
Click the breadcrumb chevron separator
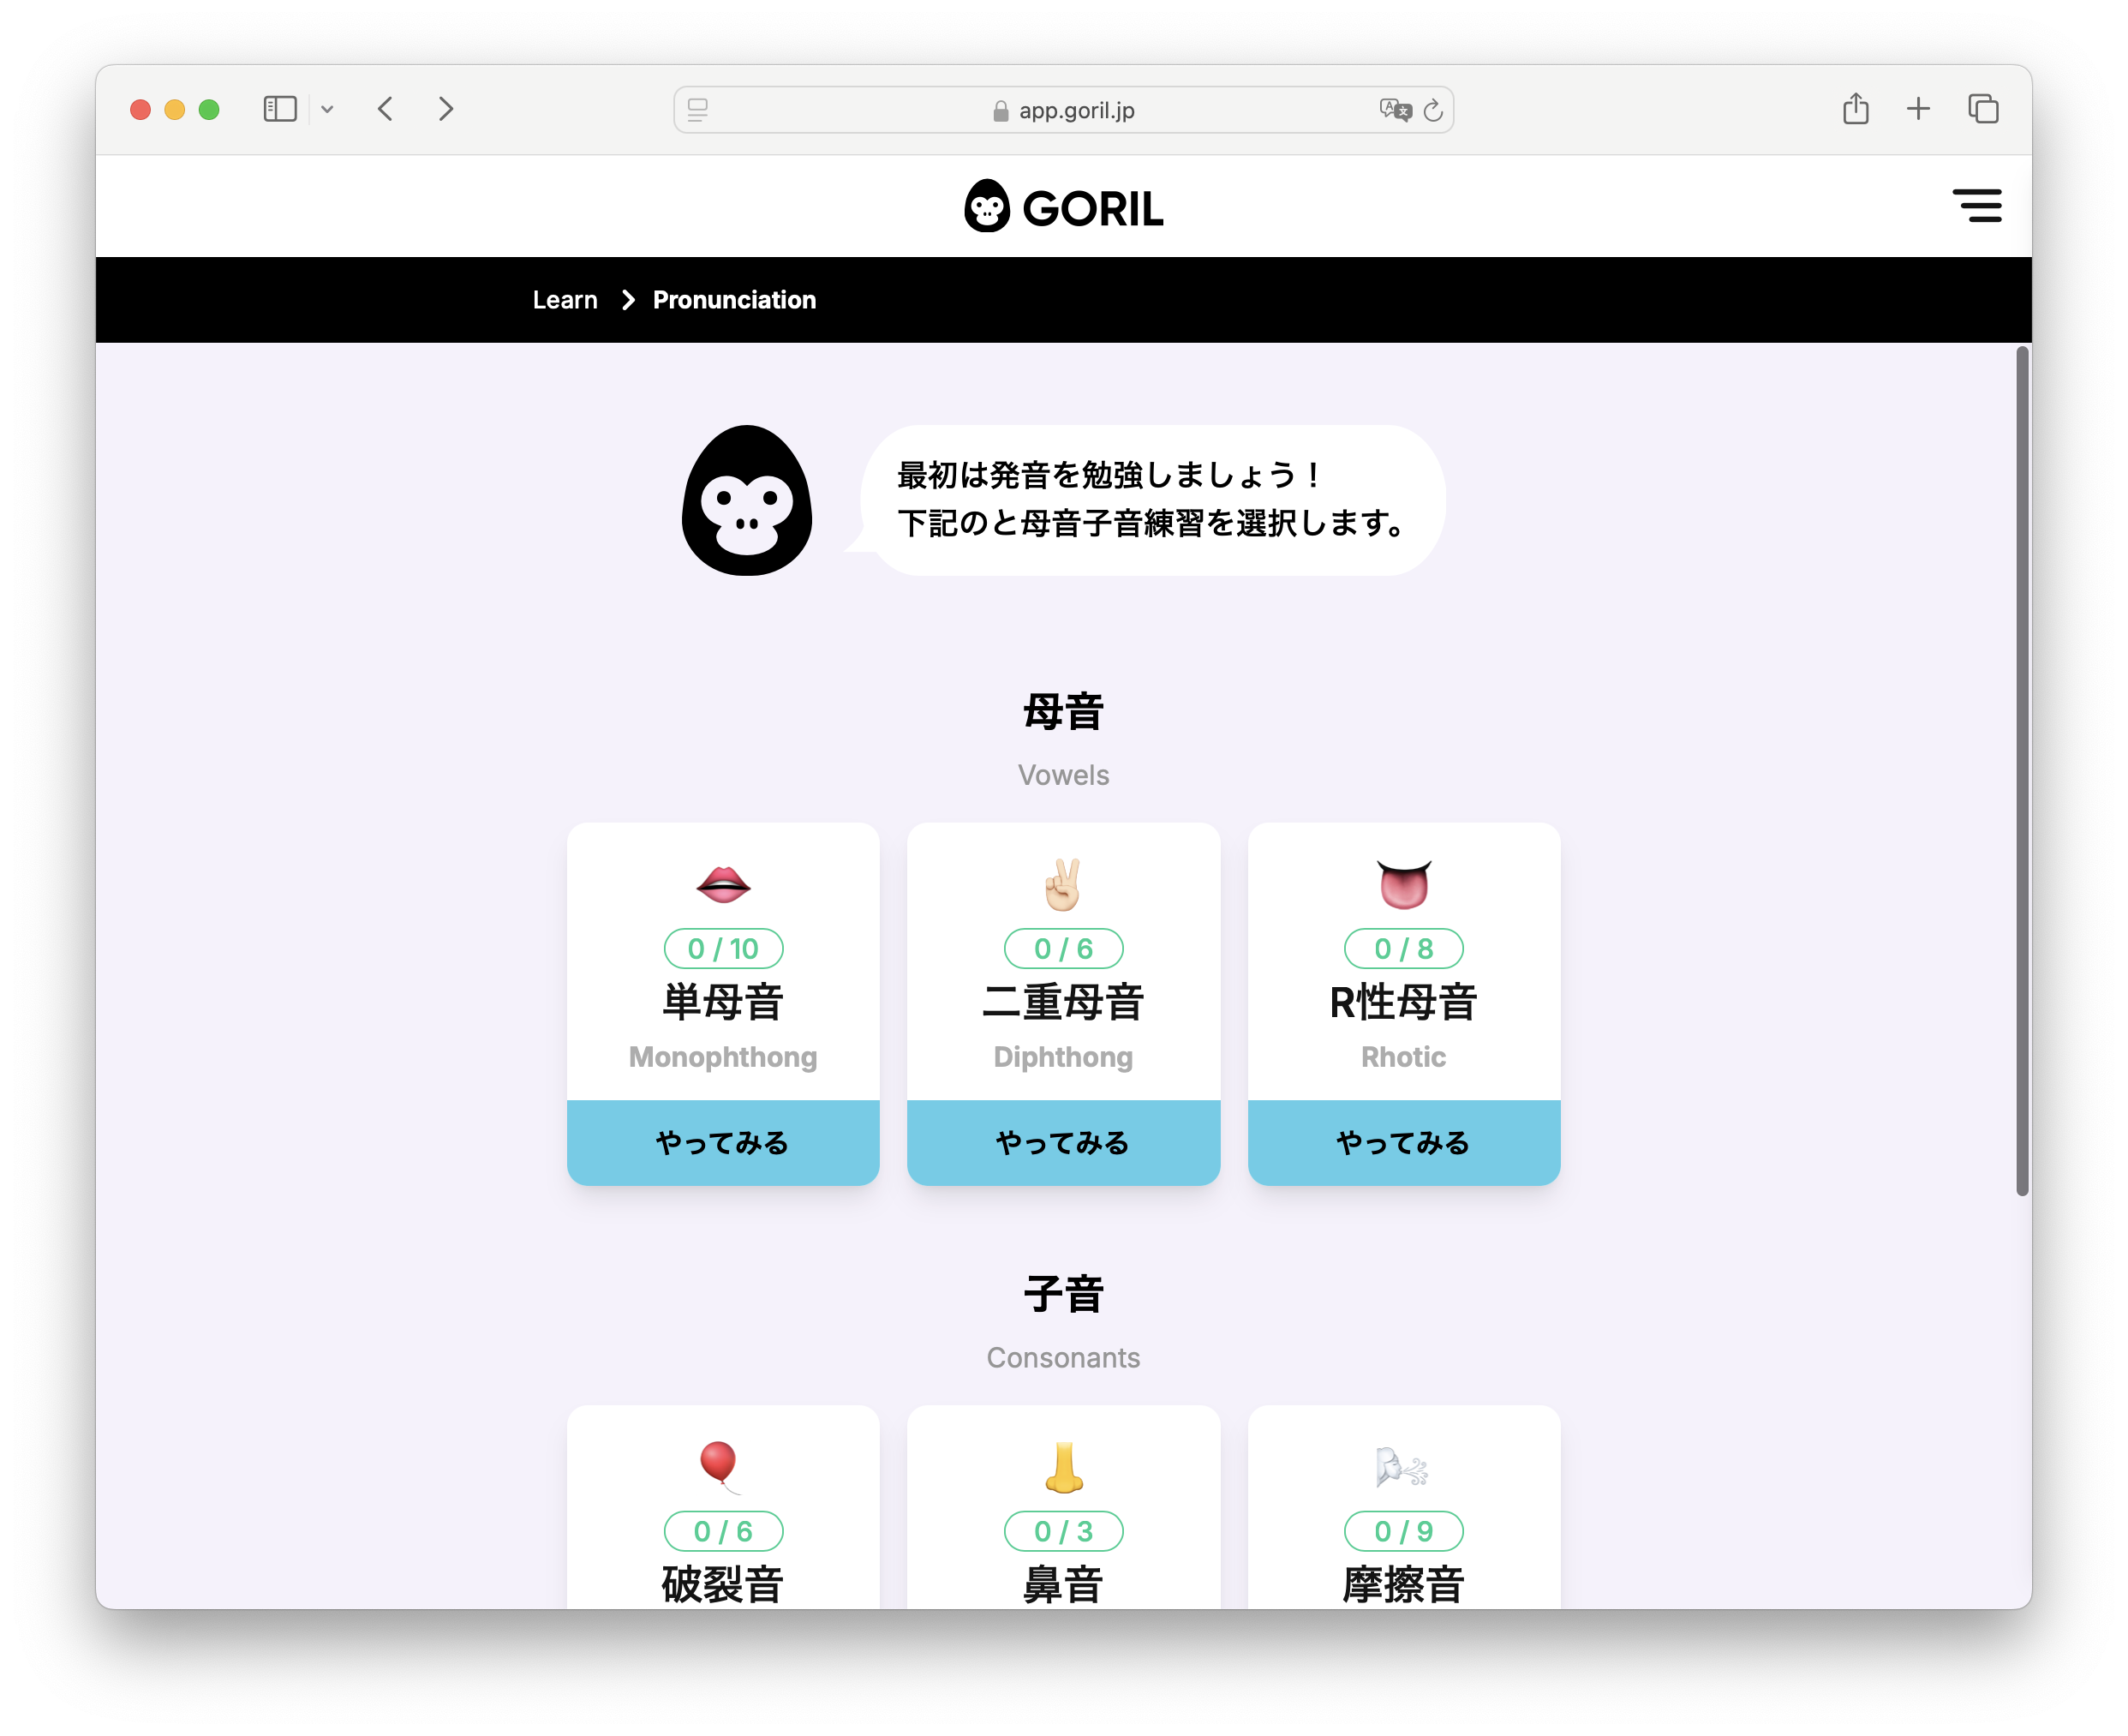coord(628,300)
